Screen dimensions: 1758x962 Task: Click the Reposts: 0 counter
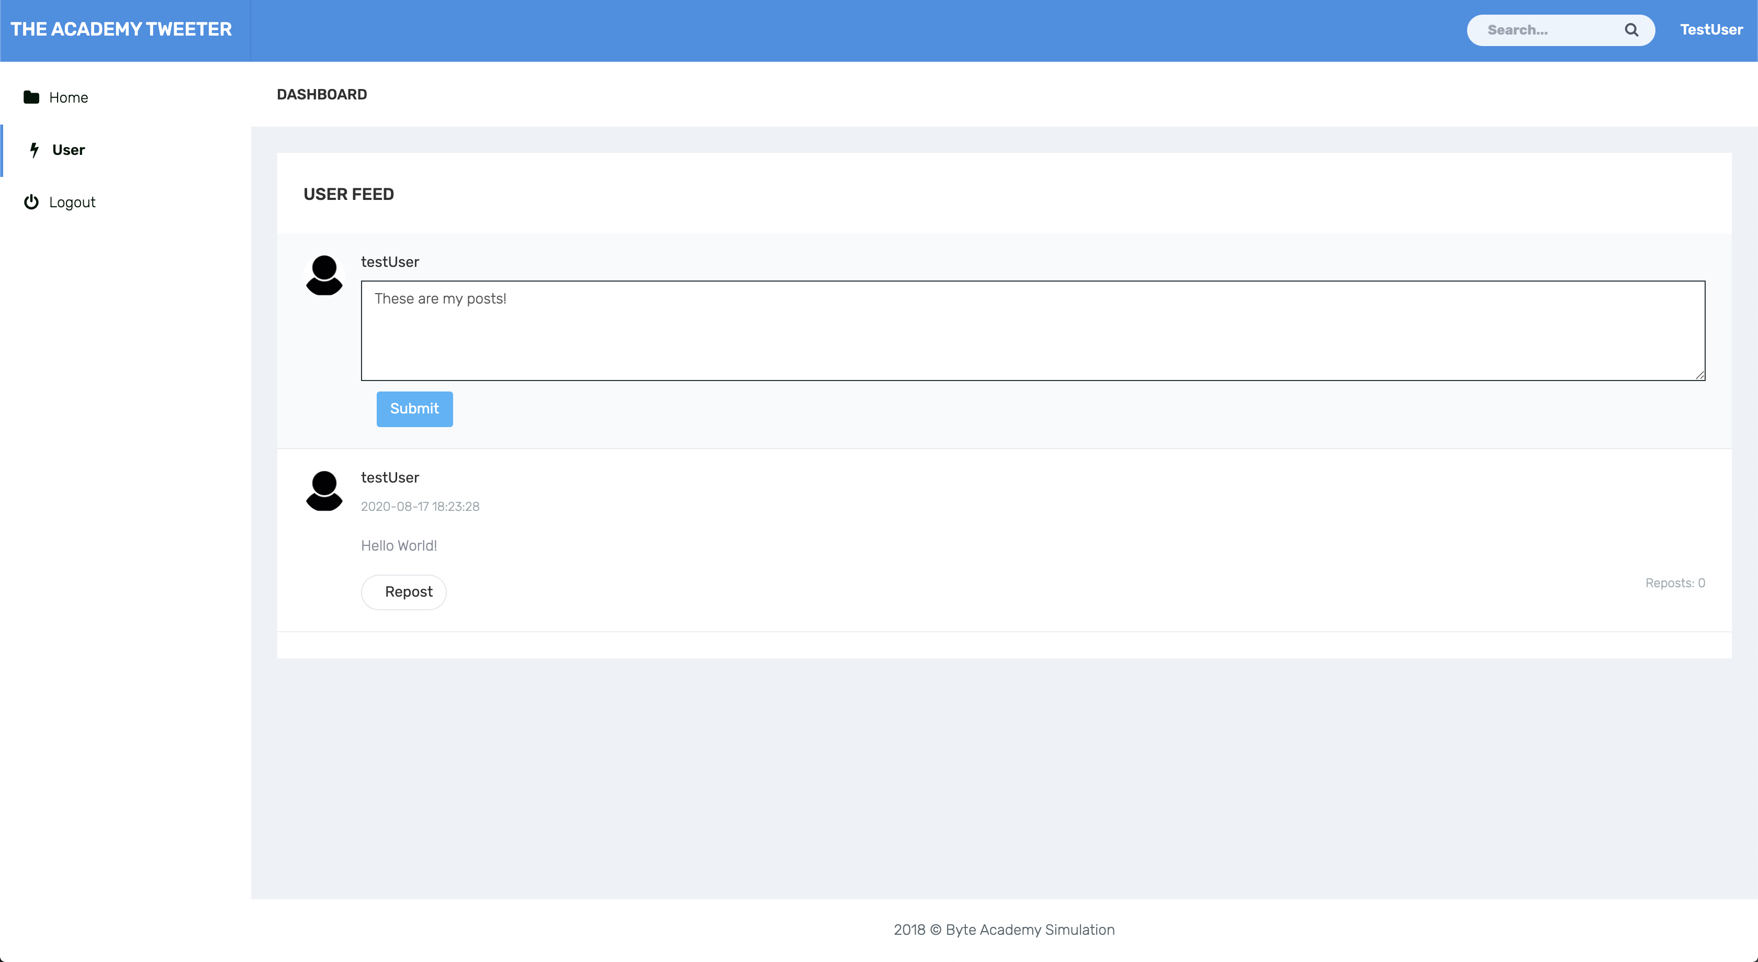[1675, 583]
